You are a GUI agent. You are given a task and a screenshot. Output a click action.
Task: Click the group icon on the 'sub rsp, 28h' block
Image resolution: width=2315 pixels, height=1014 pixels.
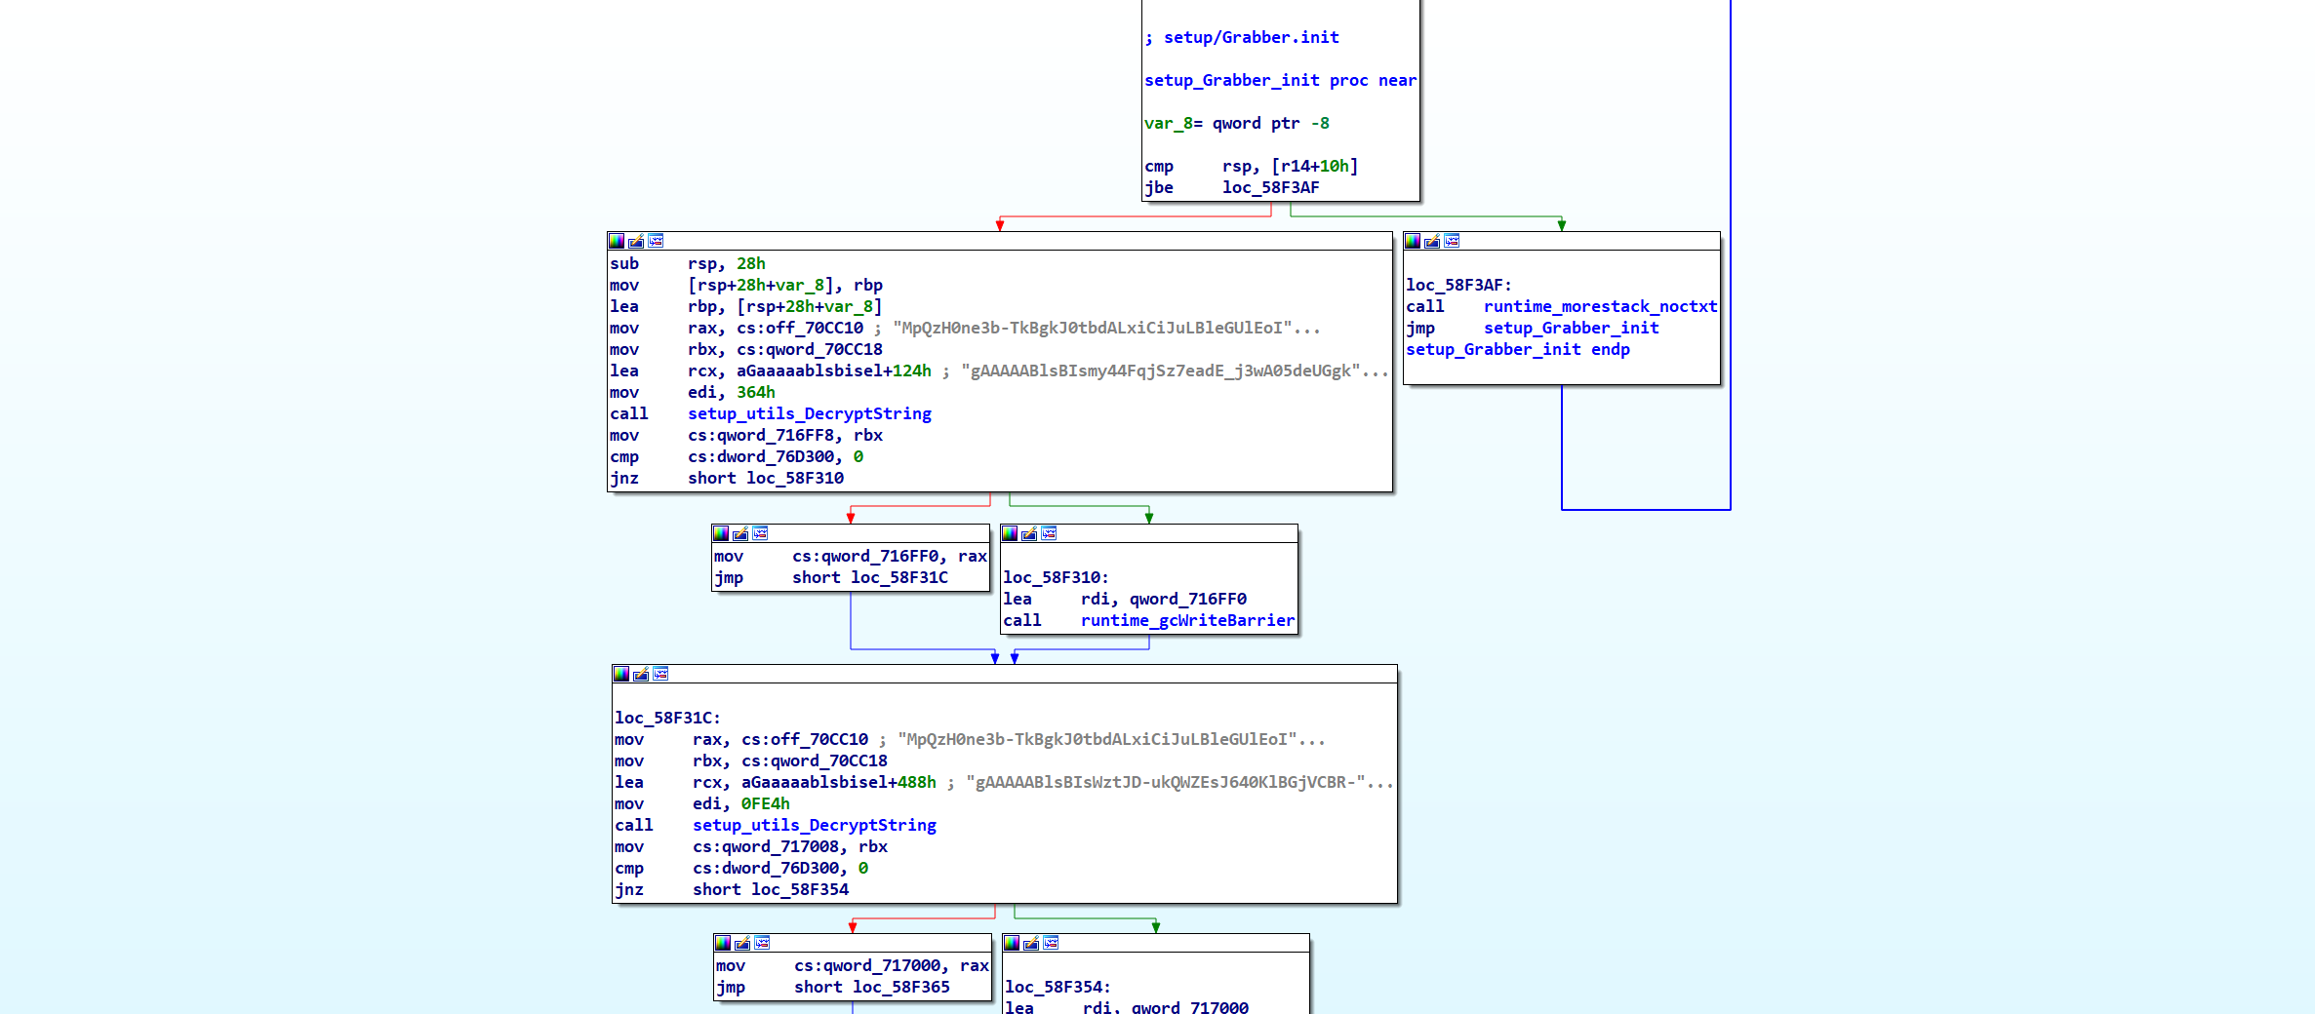click(x=656, y=241)
